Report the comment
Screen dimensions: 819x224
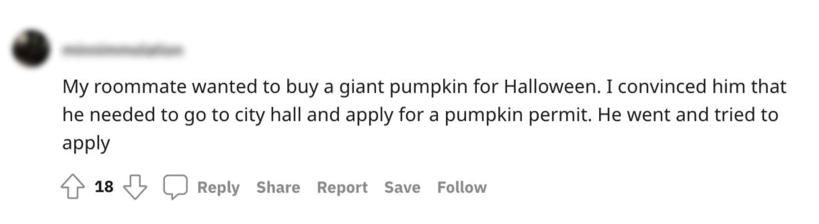click(x=342, y=187)
